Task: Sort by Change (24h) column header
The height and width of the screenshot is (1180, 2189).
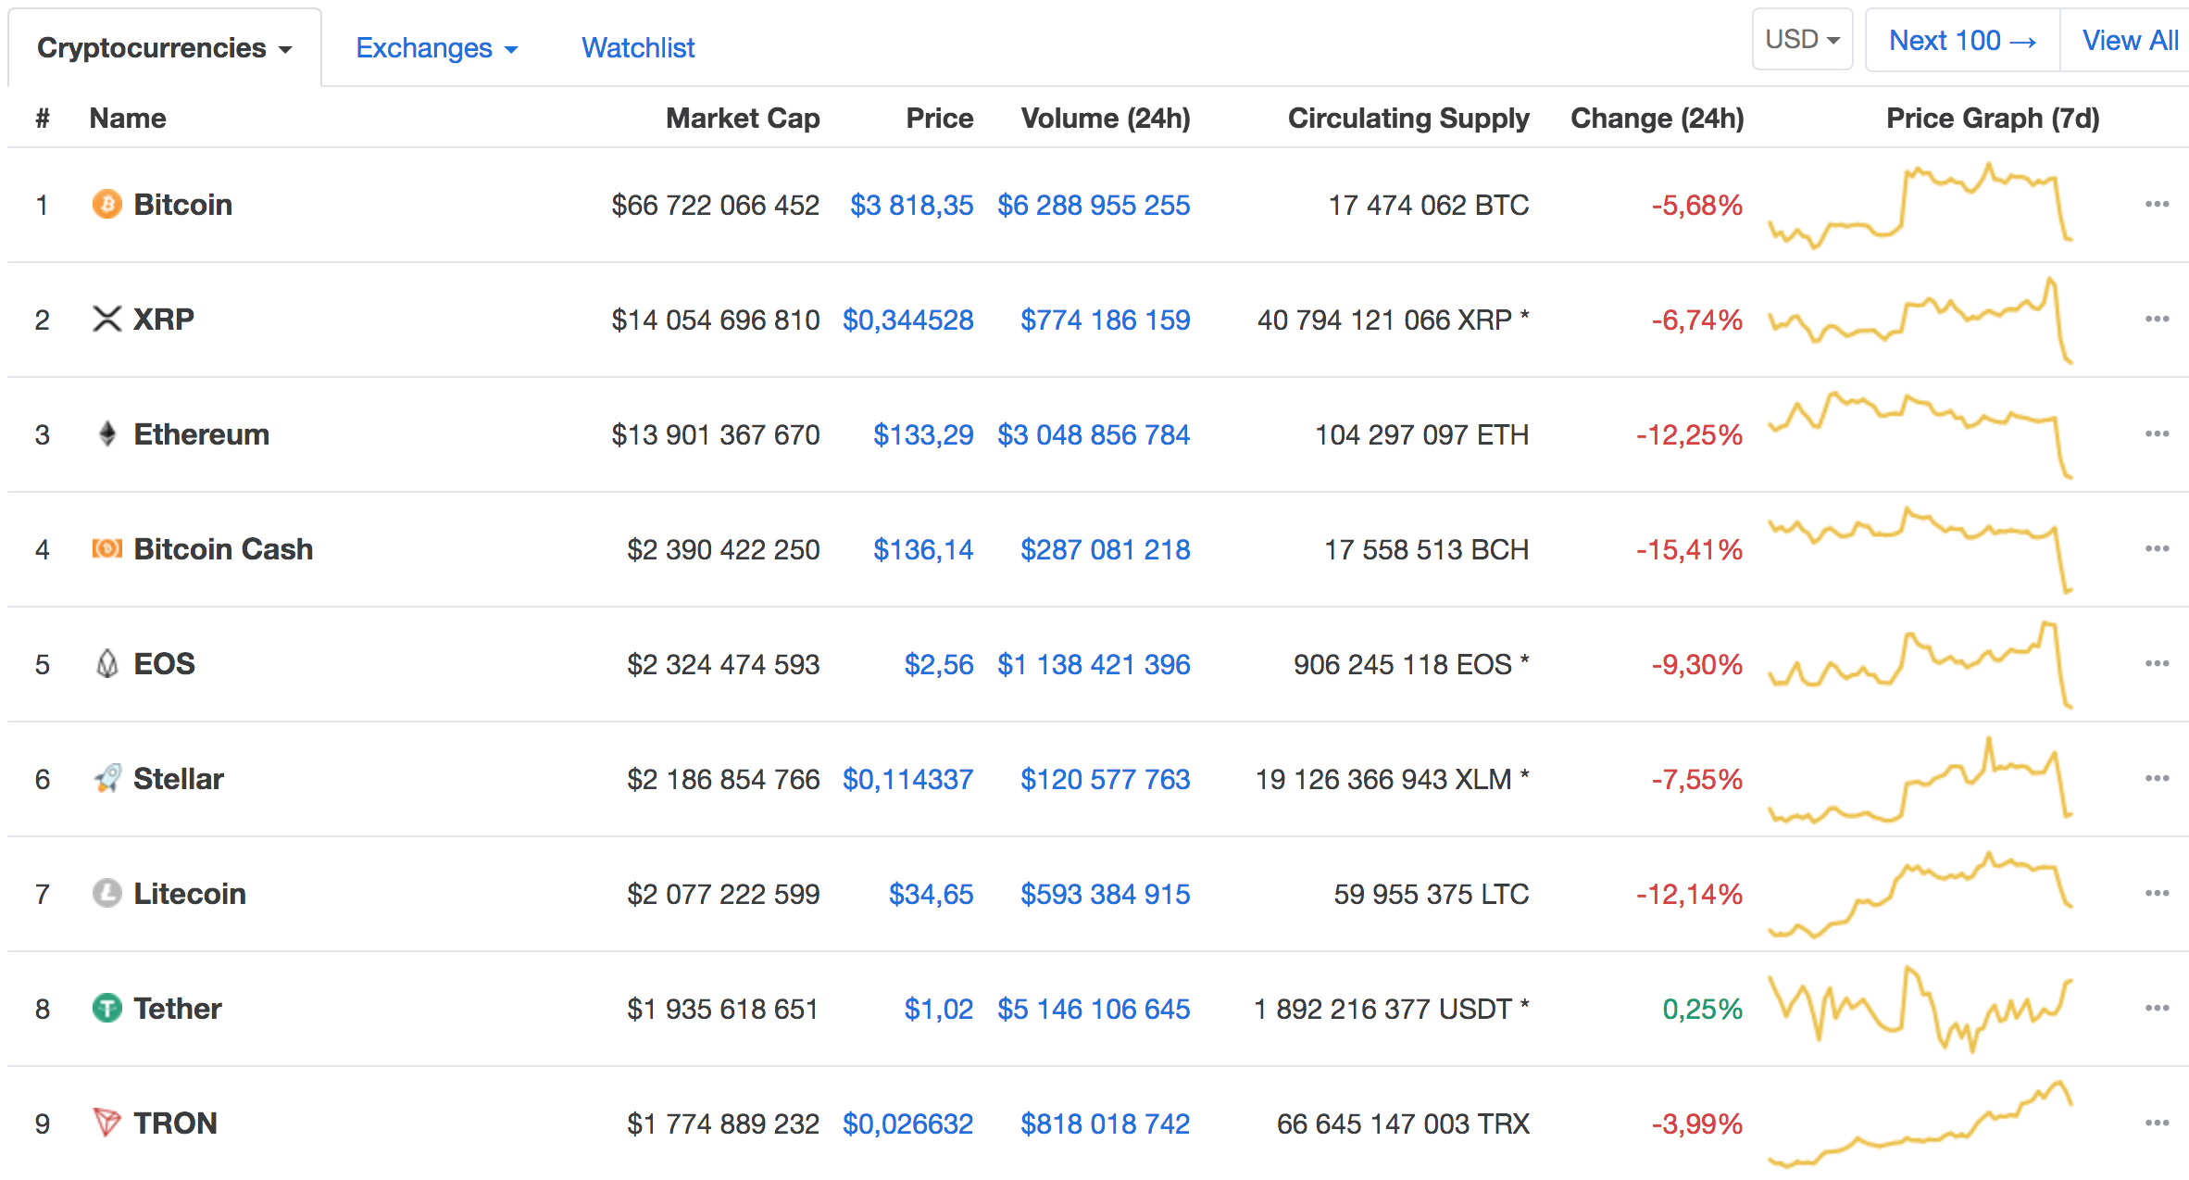Action: pos(1657,119)
